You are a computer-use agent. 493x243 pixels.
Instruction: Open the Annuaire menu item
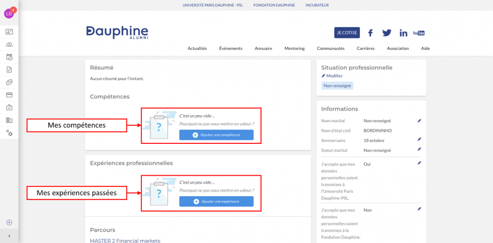(263, 48)
